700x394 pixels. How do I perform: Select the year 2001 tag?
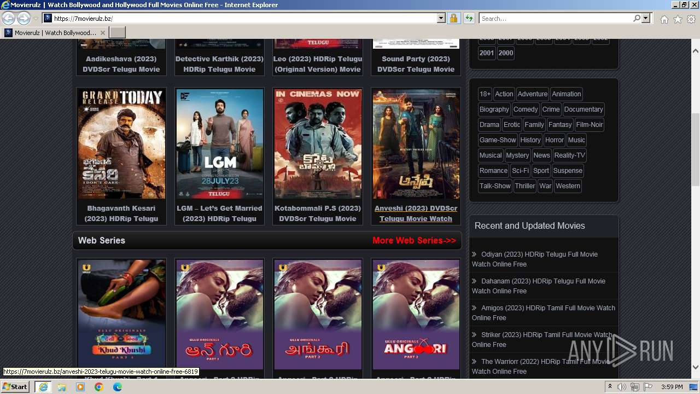click(x=487, y=53)
